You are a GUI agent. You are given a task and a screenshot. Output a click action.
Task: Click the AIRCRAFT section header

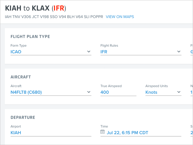click(x=21, y=77)
